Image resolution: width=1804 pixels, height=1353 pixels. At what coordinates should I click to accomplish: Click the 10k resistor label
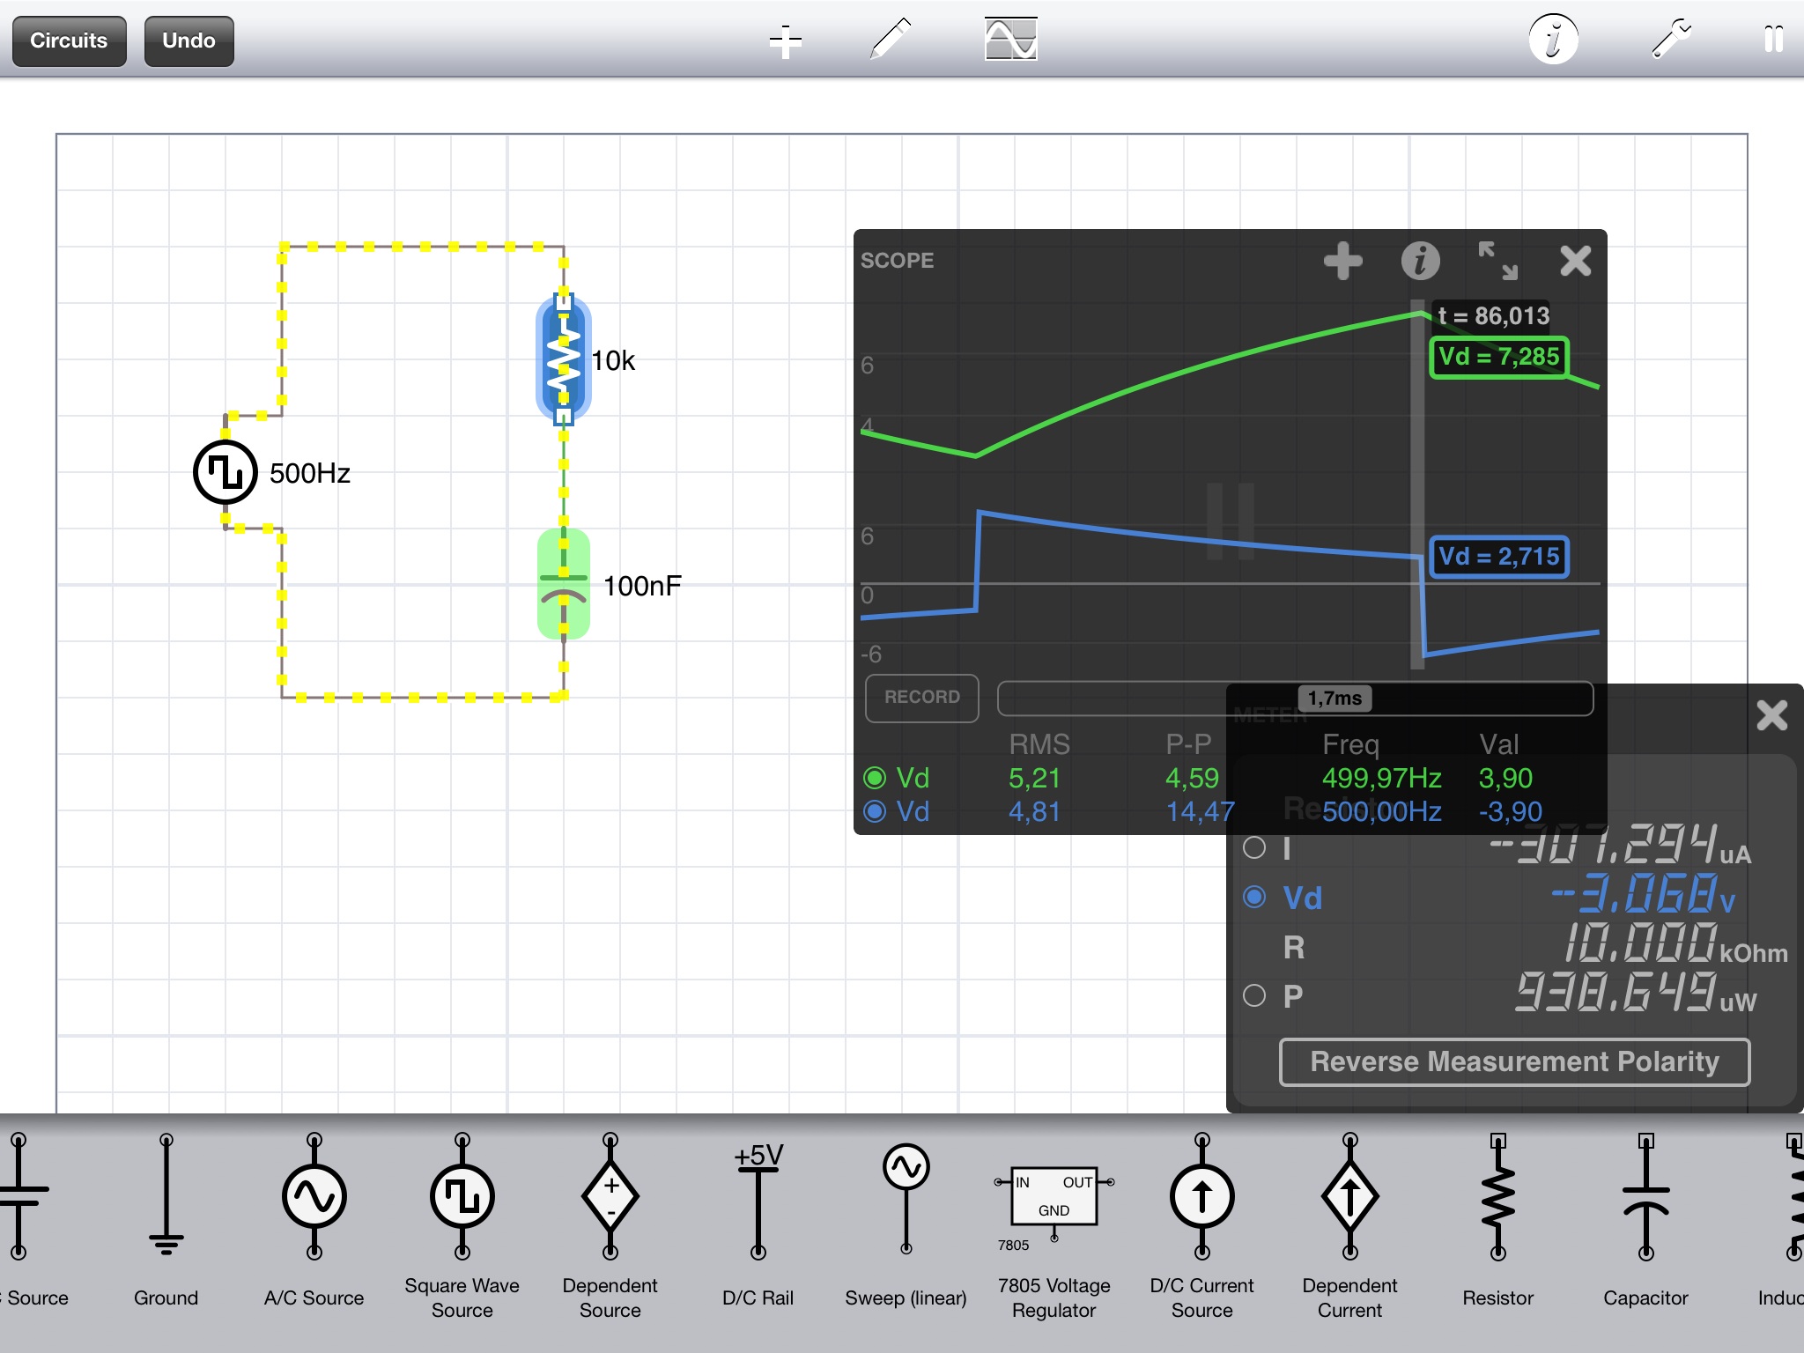click(x=613, y=360)
